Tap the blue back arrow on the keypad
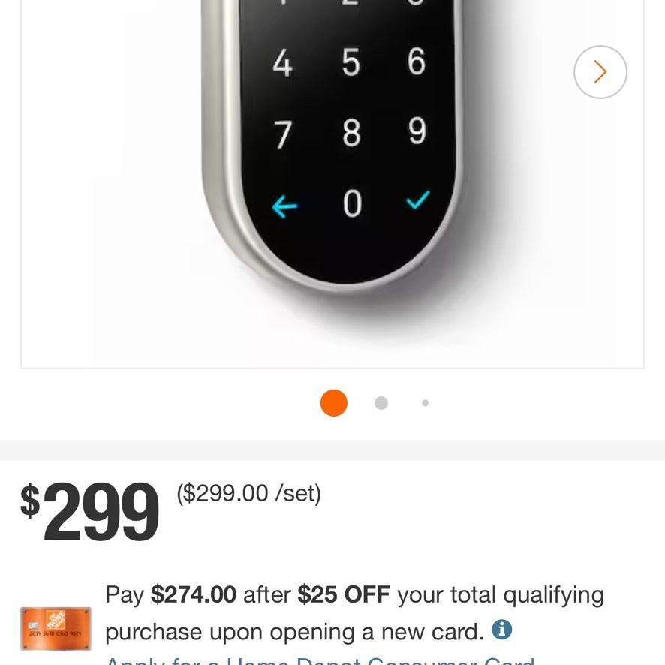 pyautogui.click(x=284, y=206)
